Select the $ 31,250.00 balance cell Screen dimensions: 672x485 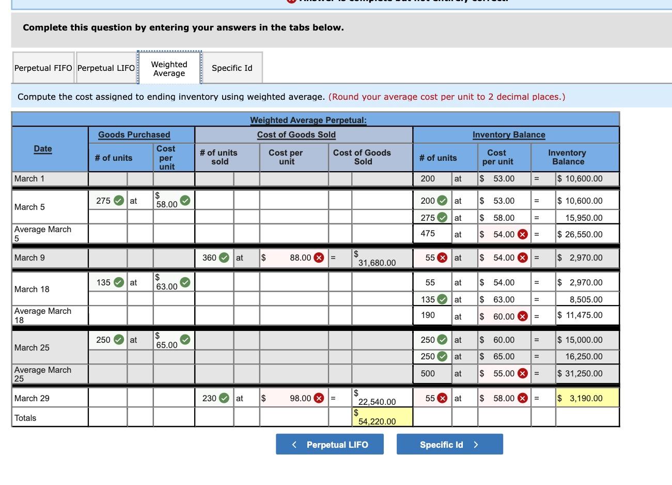tap(587, 373)
